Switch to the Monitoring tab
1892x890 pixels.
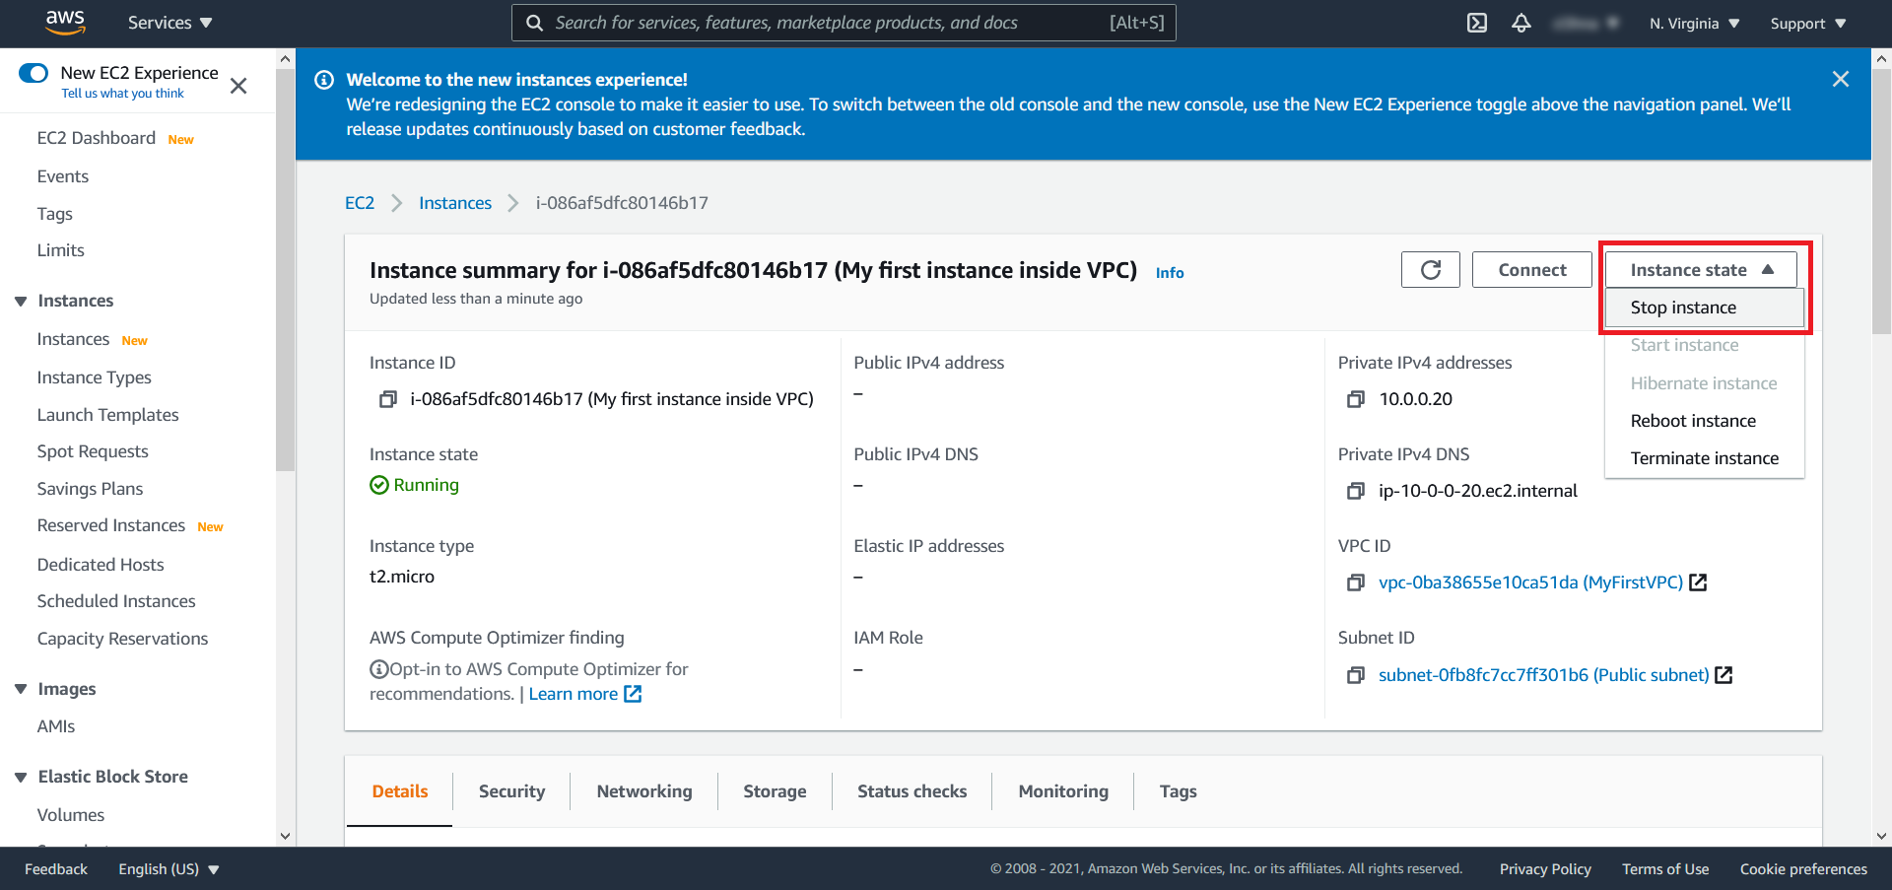tap(1063, 791)
